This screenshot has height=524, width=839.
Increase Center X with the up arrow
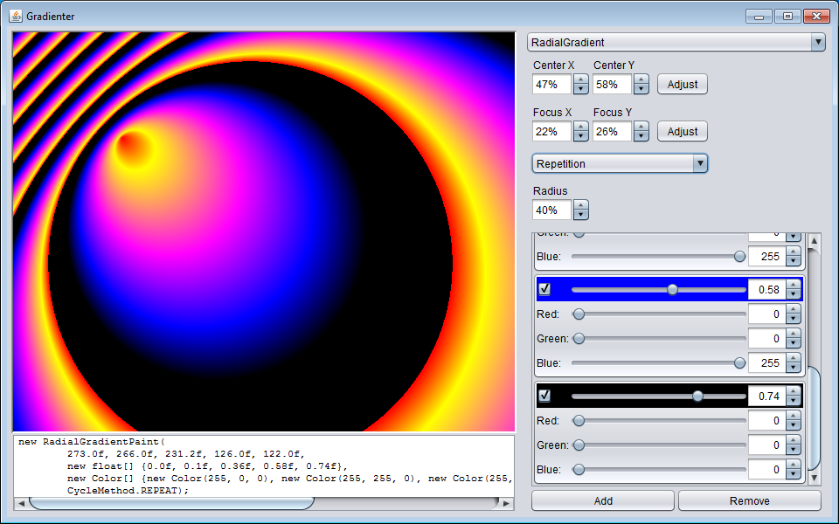pyautogui.click(x=580, y=79)
